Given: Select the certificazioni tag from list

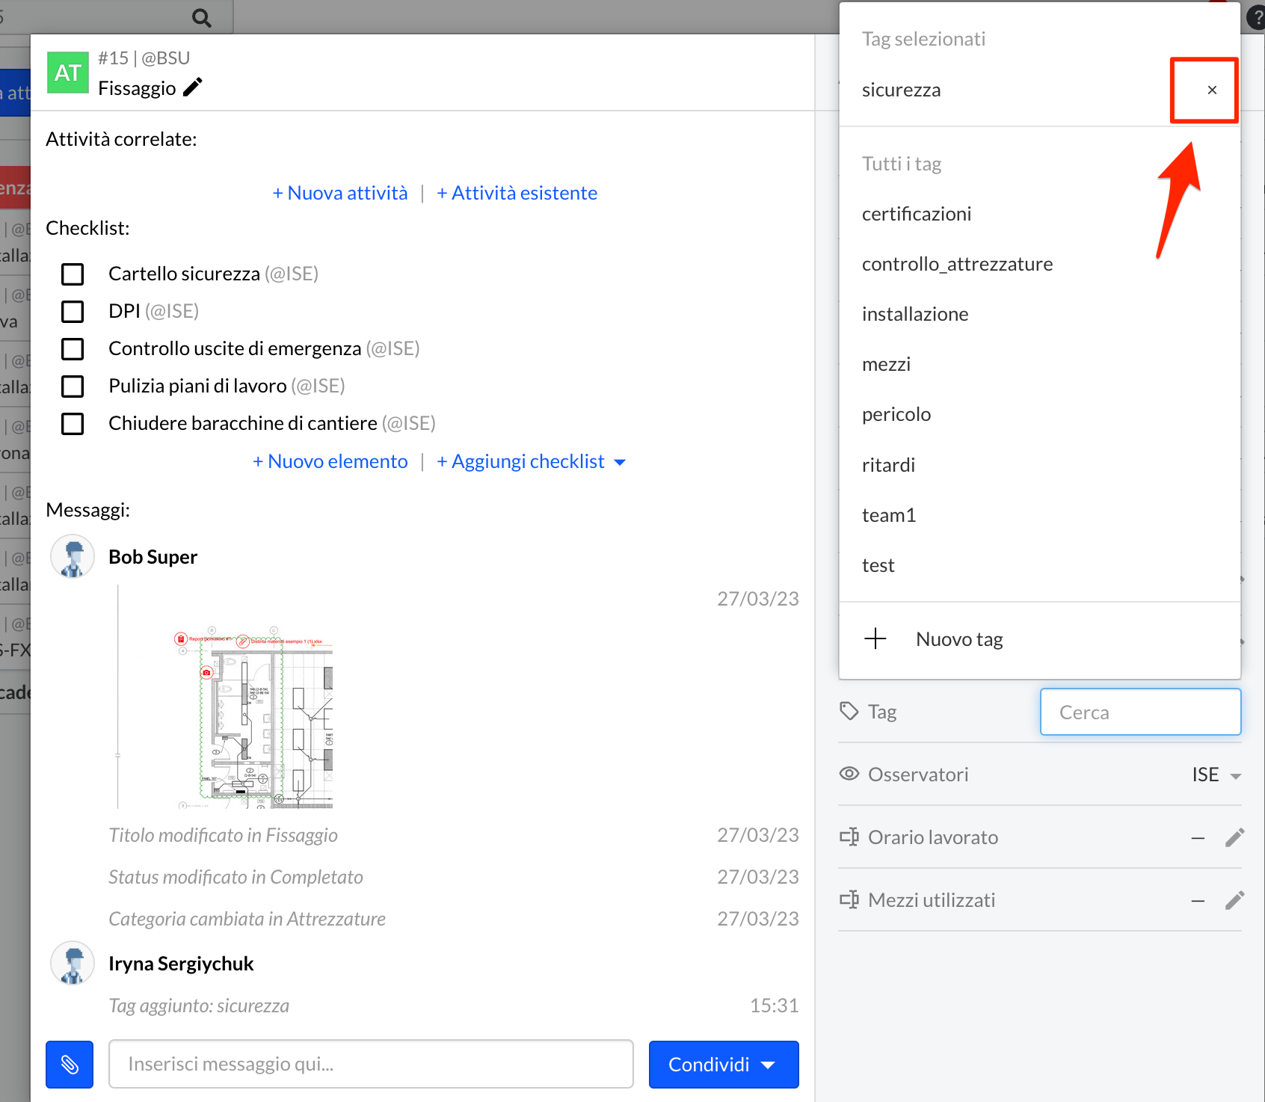Looking at the screenshot, I should pos(916,214).
